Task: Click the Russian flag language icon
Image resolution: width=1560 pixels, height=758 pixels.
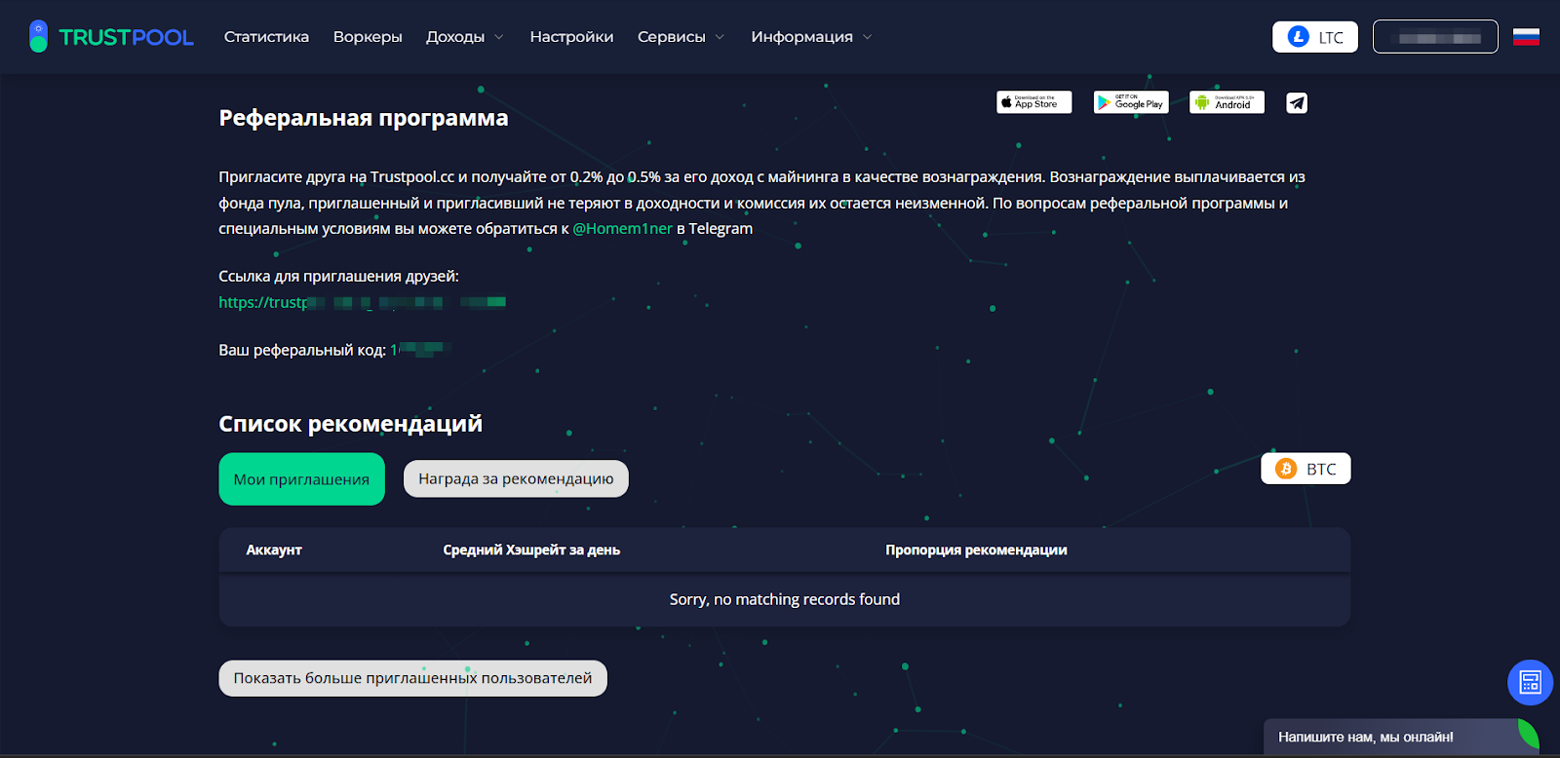Action: (1526, 37)
